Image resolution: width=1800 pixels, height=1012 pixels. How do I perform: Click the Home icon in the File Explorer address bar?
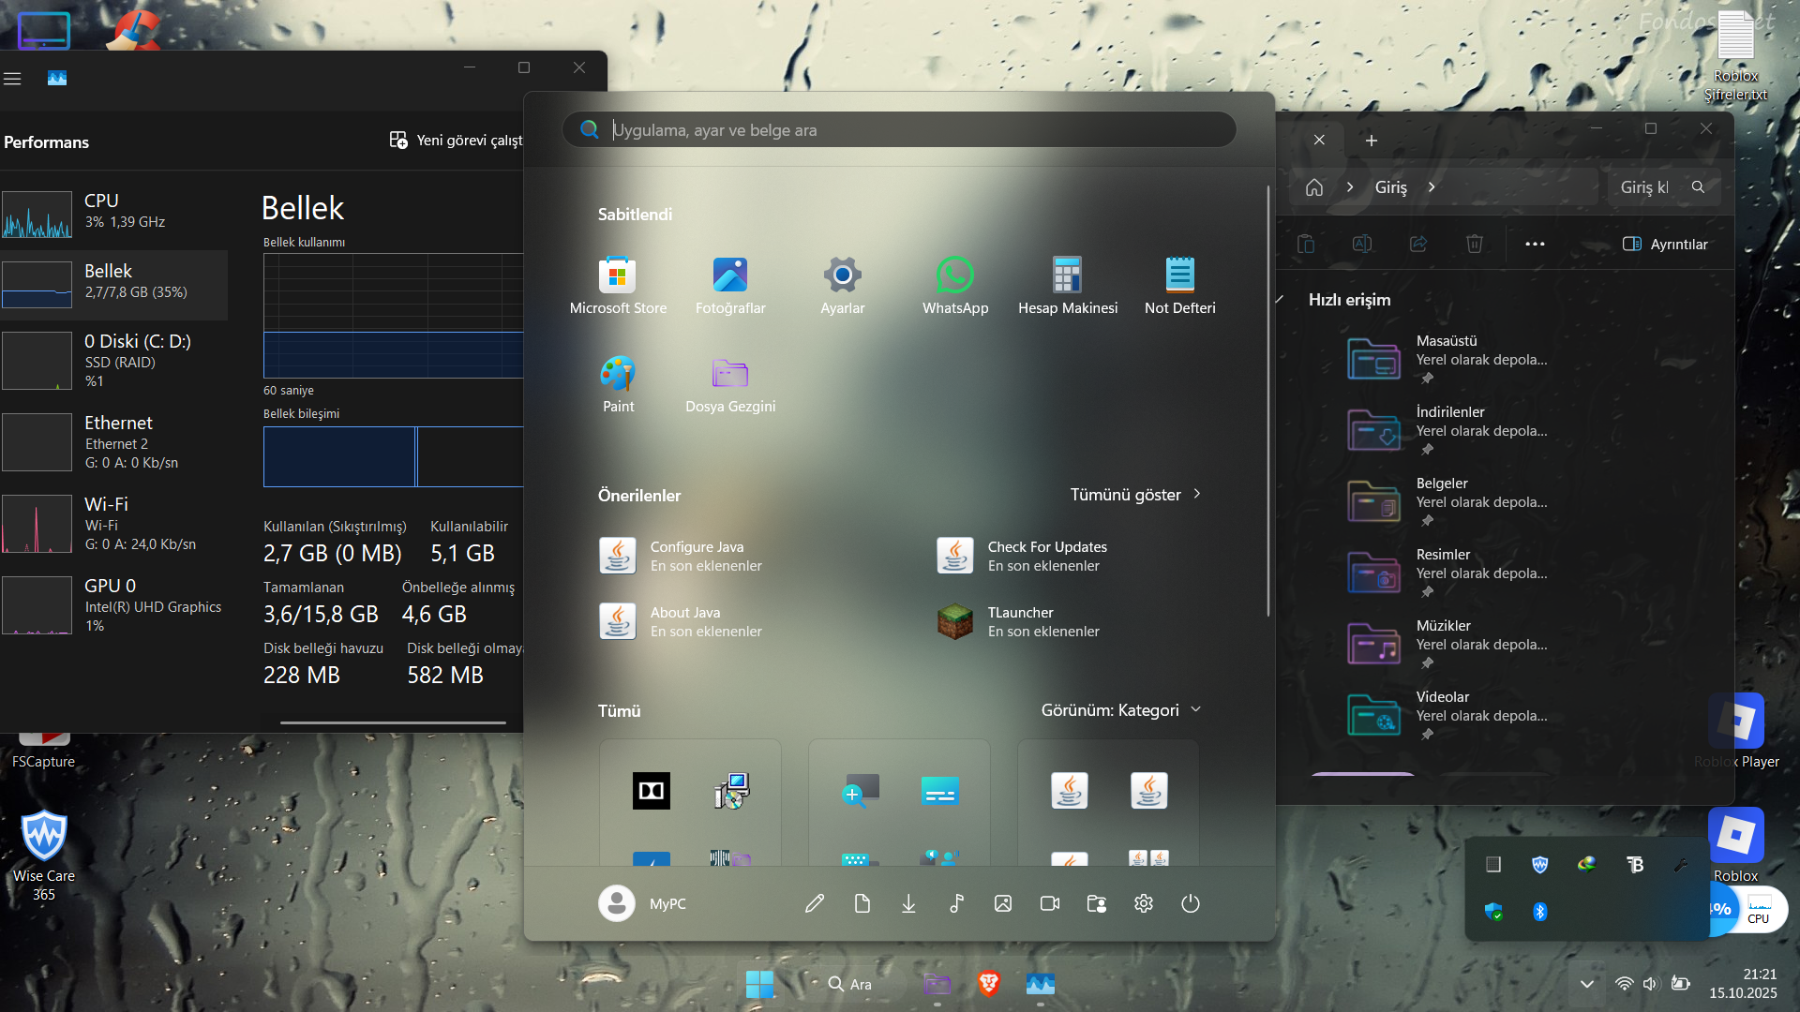[1314, 187]
